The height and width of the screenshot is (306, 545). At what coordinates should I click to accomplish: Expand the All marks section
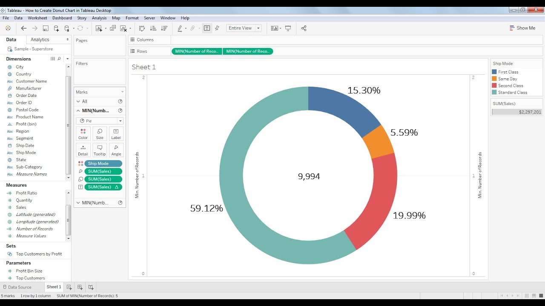78,102
